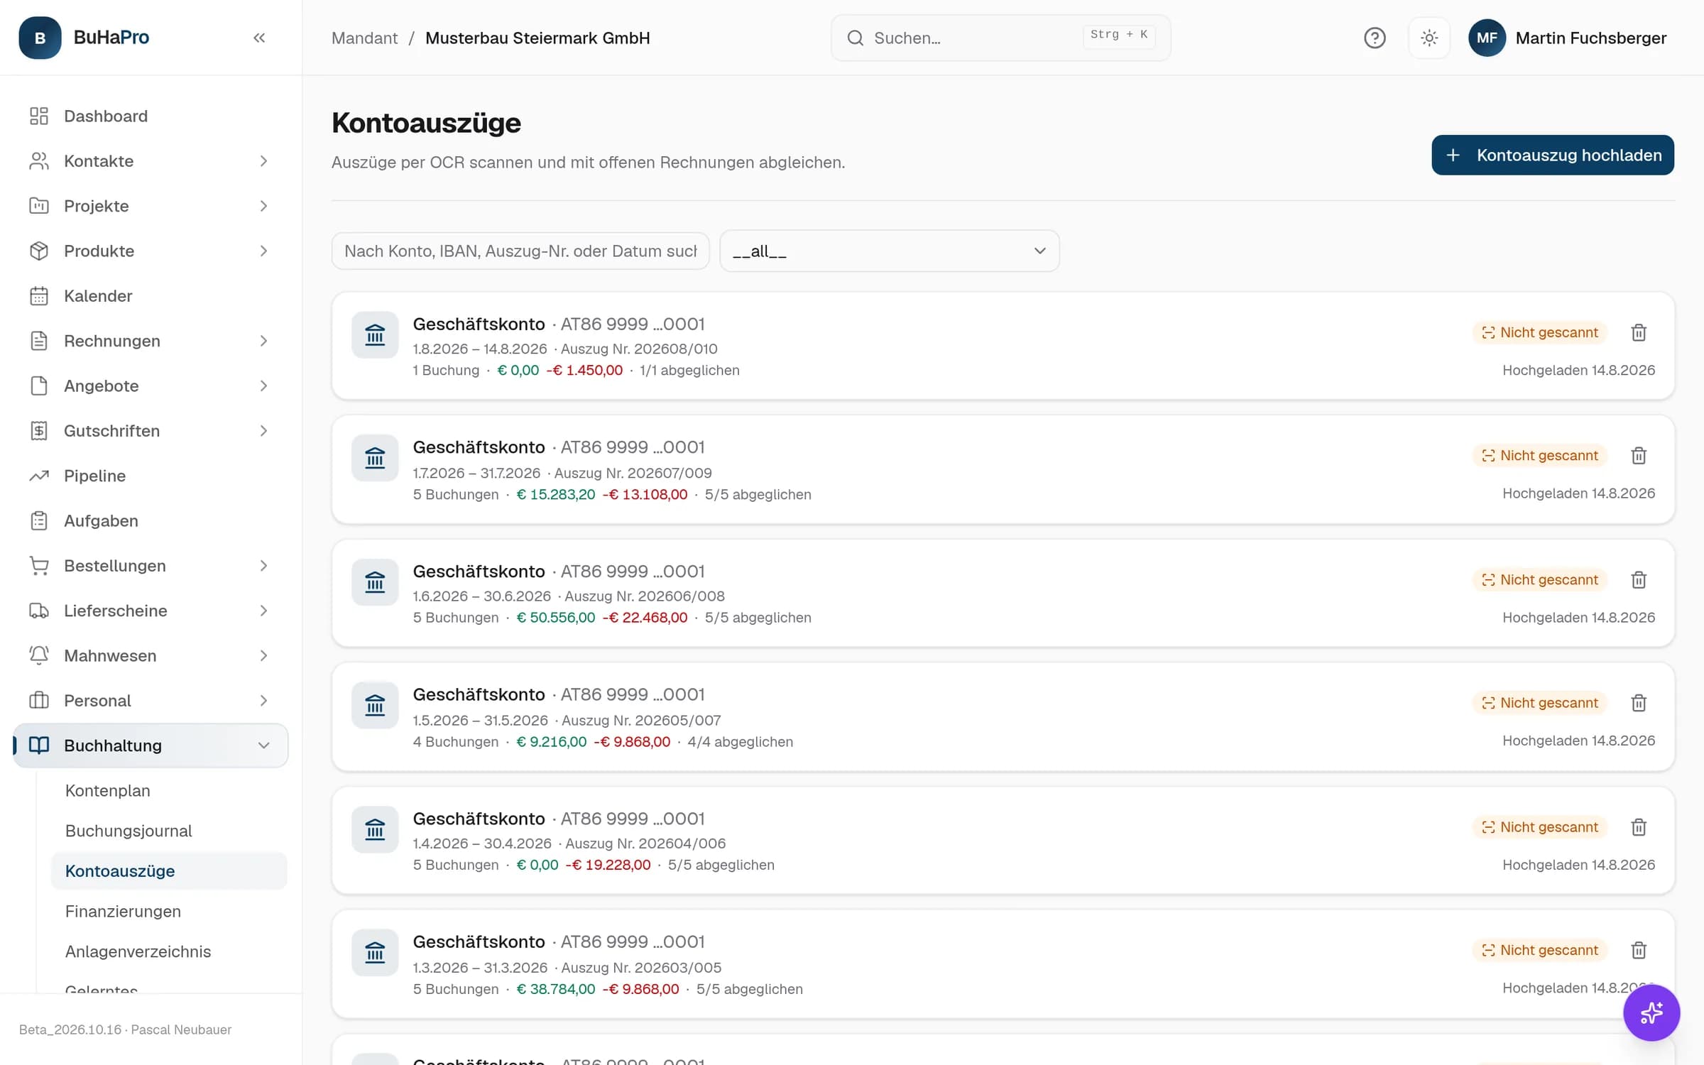Image resolution: width=1704 pixels, height=1065 pixels.
Task: Expand the Mahnwesen submenu chevron
Action: tap(263, 655)
